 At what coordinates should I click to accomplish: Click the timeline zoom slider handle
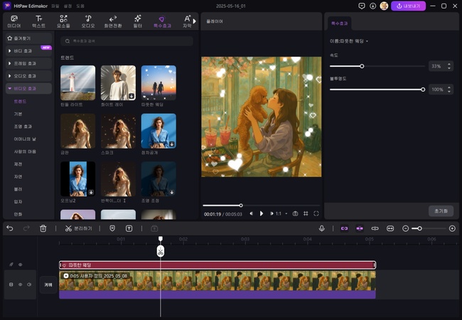tap(419, 228)
